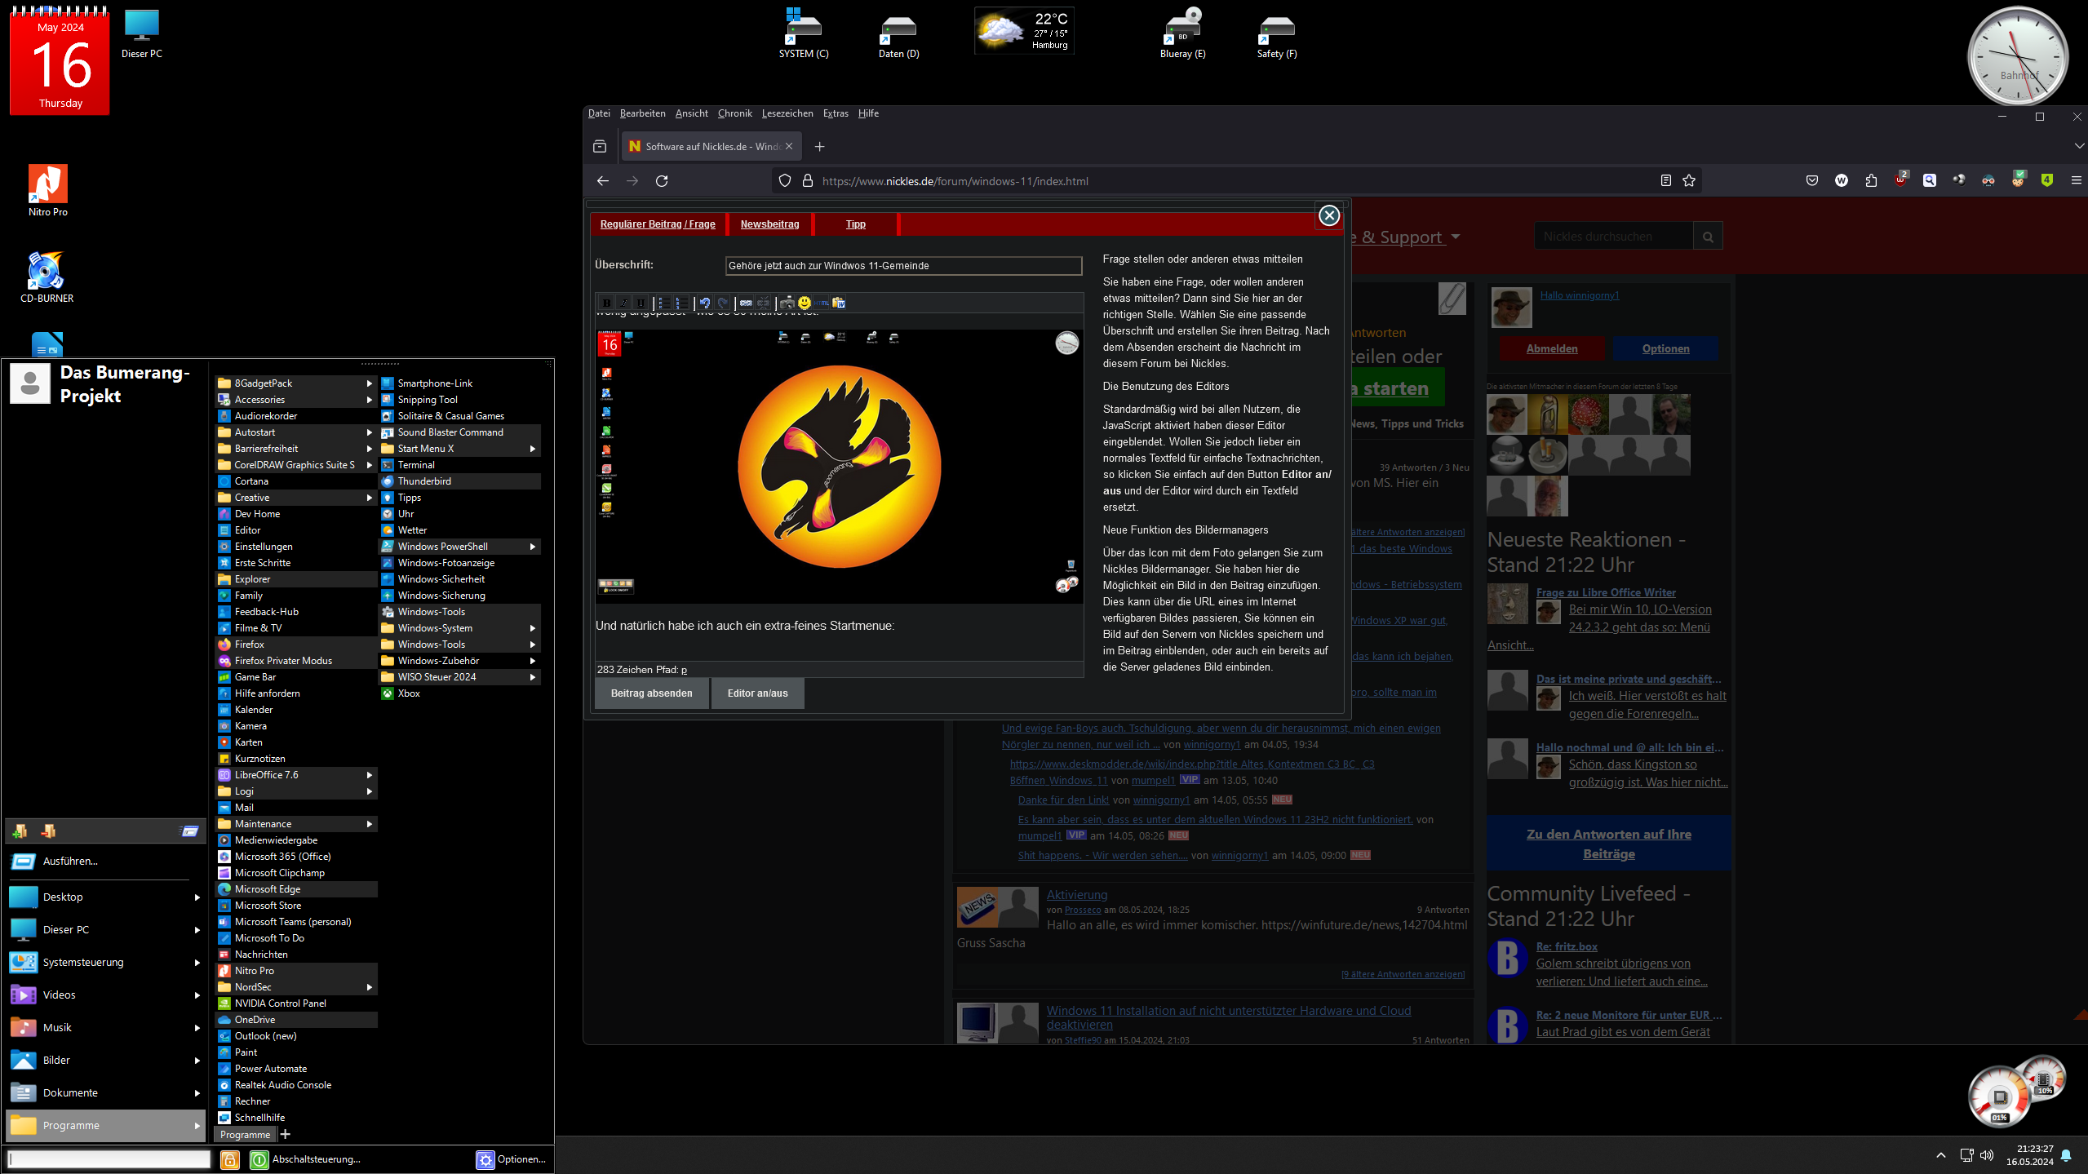This screenshot has height=1174, width=2088.
Task: Insert a bulleted list in editor
Action: coord(664,303)
